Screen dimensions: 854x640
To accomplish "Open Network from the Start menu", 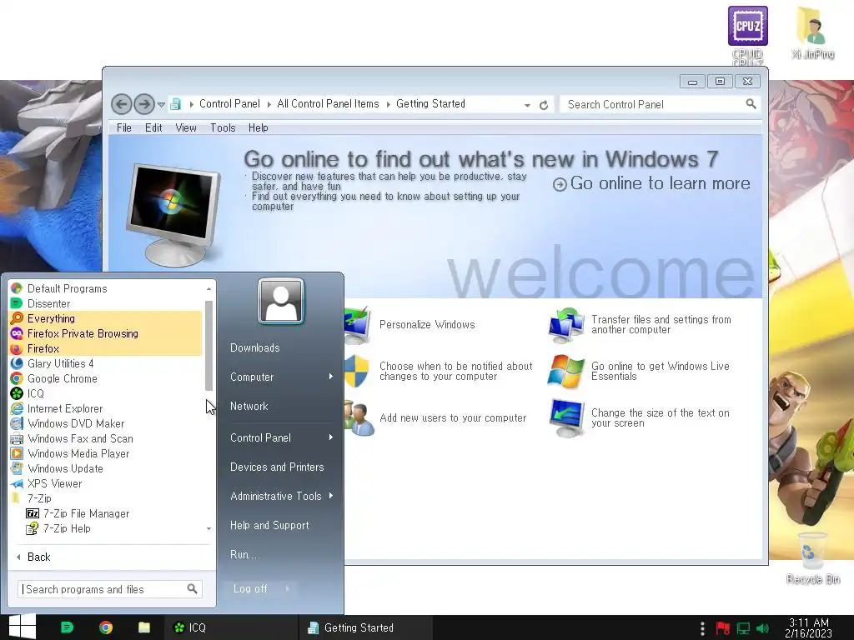I will tap(249, 406).
